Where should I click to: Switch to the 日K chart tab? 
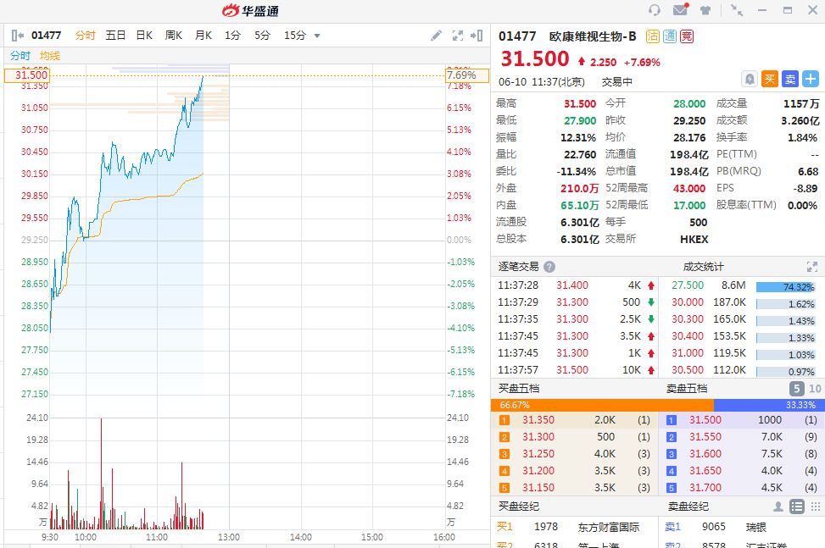point(144,36)
